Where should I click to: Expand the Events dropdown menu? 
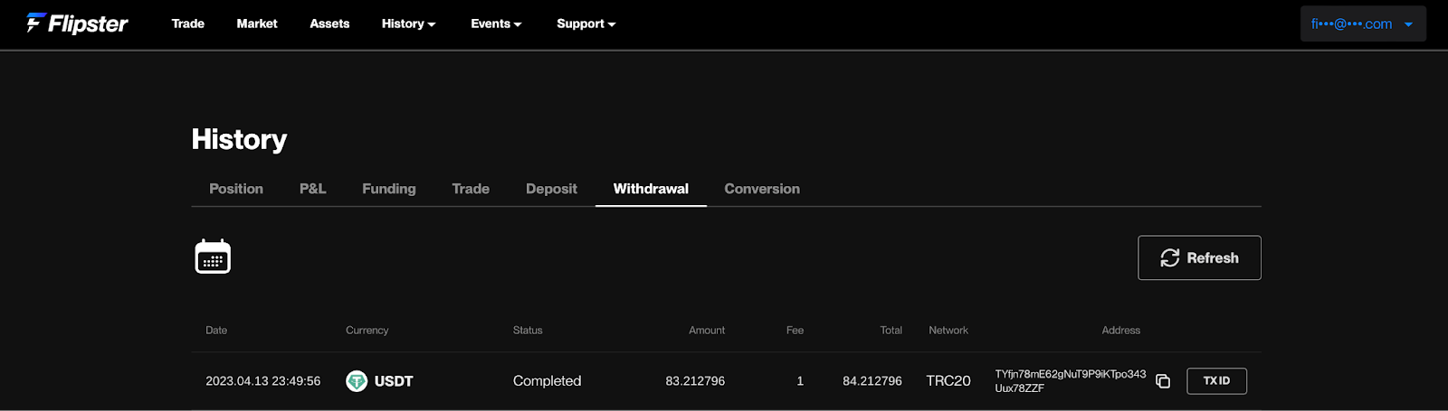pos(496,23)
